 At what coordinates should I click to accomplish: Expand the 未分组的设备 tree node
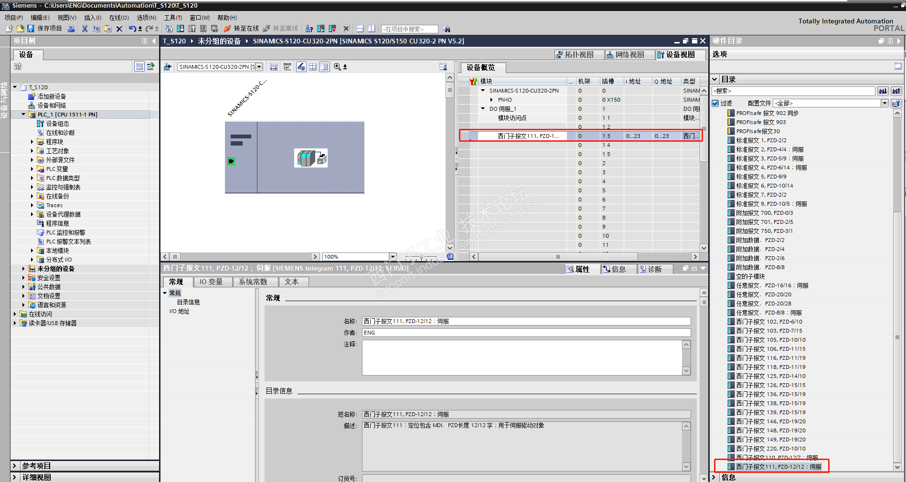pyautogui.click(x=23, y=269)
